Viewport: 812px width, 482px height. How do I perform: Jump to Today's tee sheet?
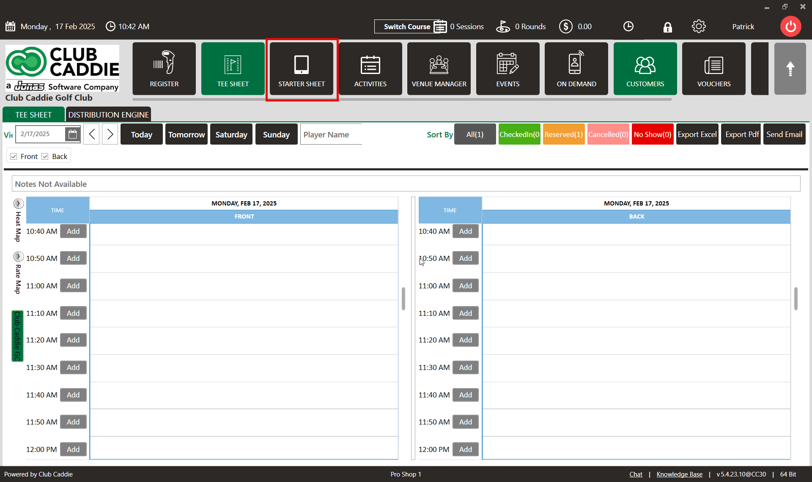(x=142, y=134)
